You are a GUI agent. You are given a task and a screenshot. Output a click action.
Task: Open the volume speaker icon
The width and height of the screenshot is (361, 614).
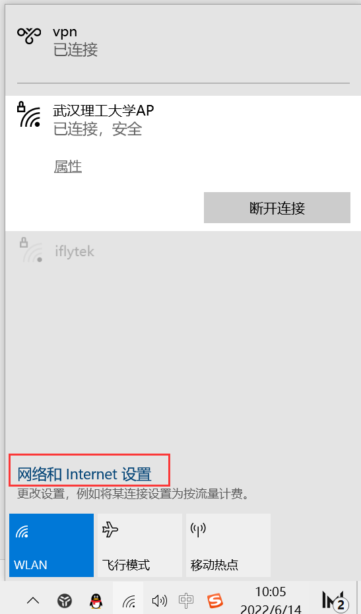(159, 600)
